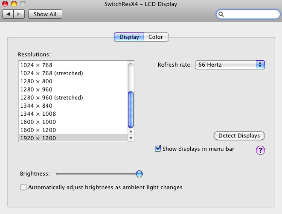Select 1600 × 1200 resolution
282x214 pixels.
click(x=73, y=130)
